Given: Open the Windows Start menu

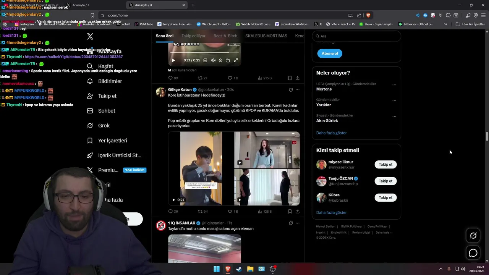Looking at the screenshot, I should pos(217,269).
